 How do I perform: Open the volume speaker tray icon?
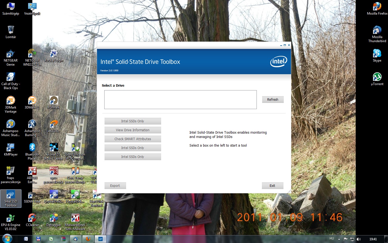point(359,239)
